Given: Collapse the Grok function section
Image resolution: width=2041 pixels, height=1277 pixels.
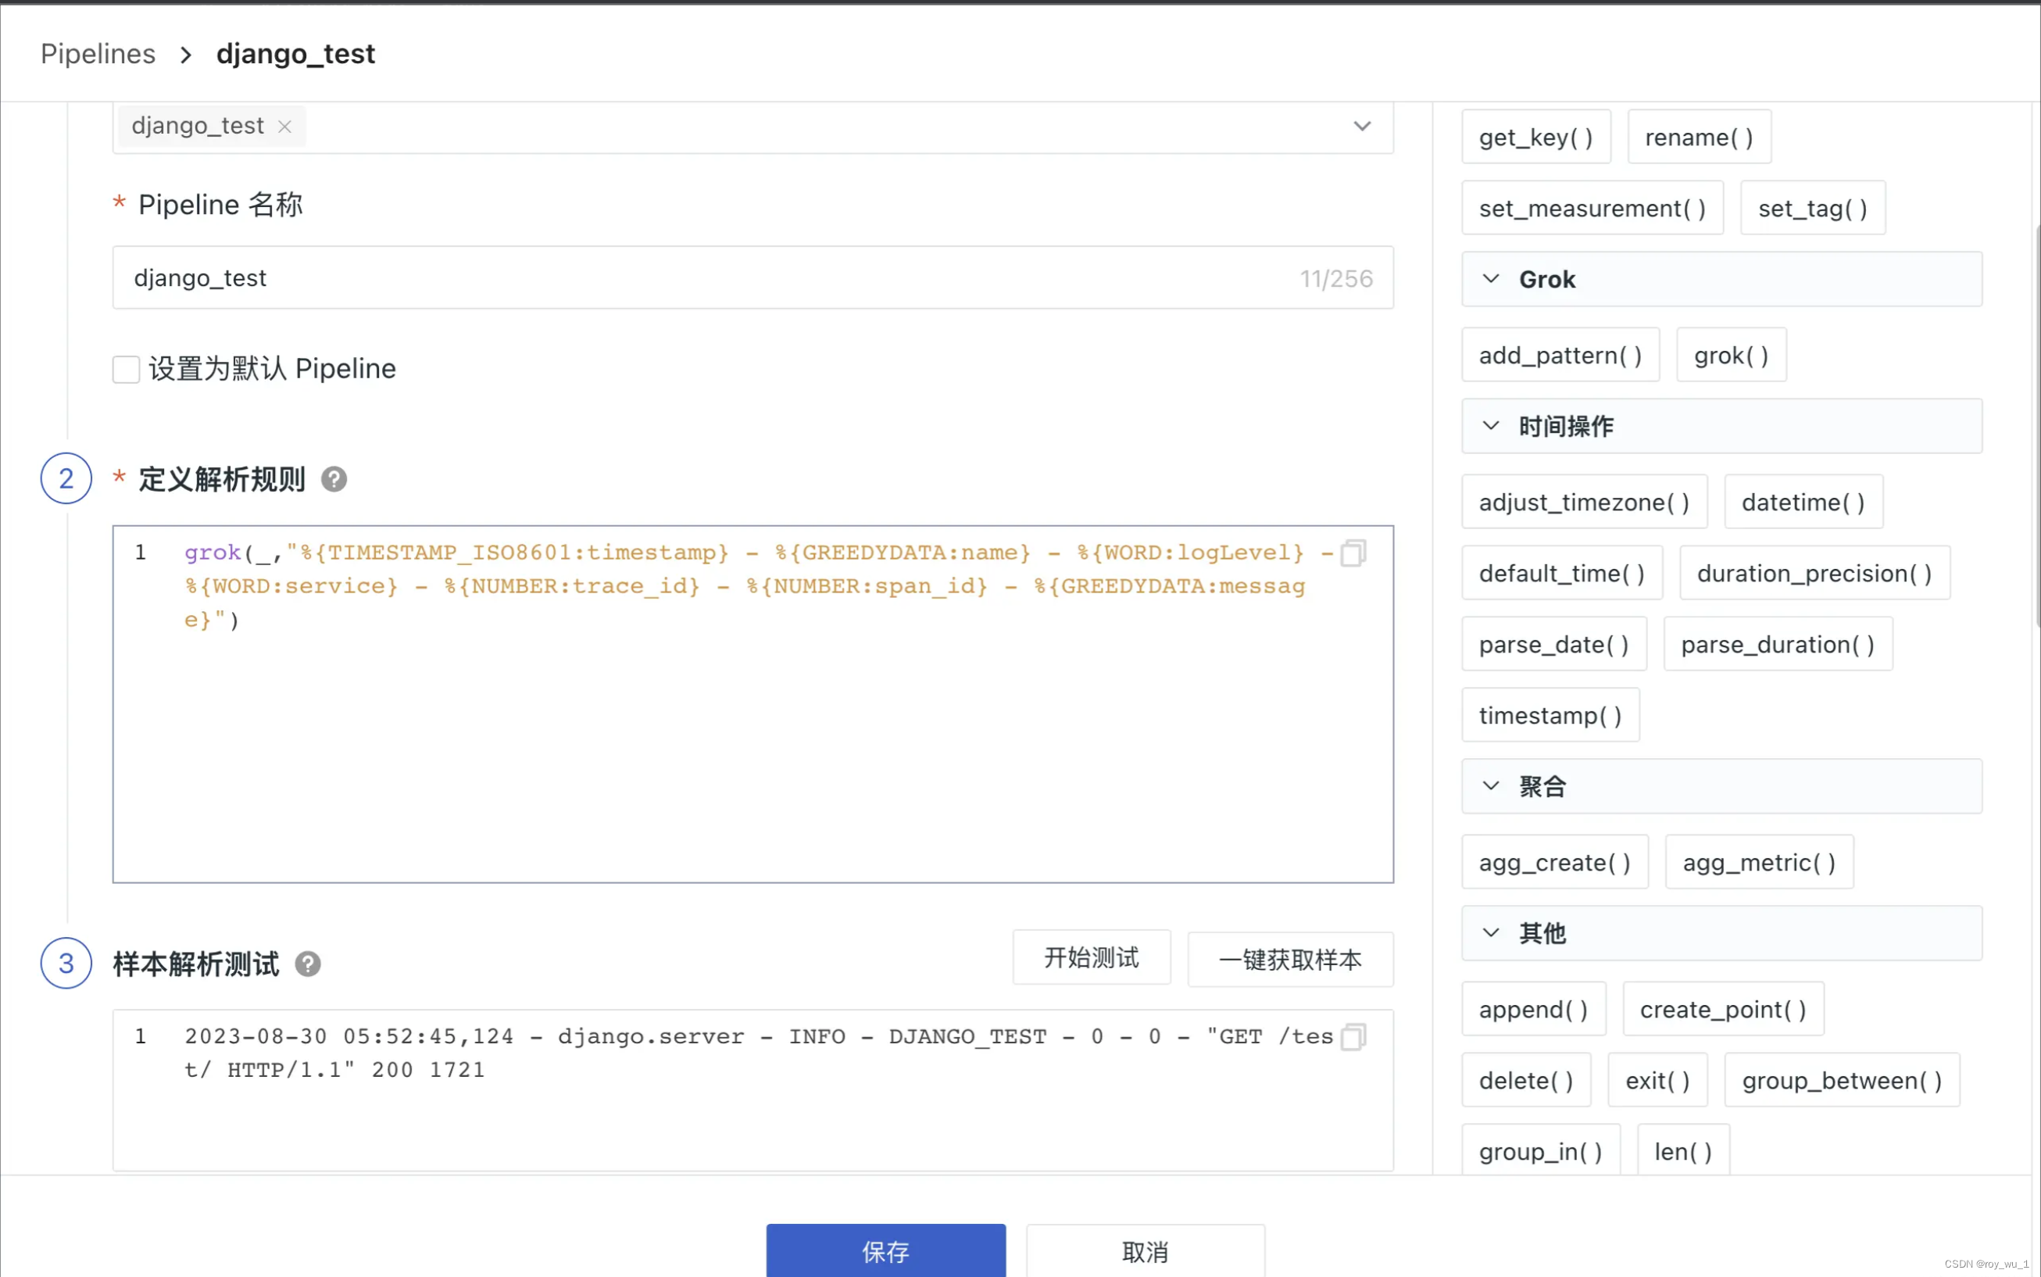Looking at the screenshot, I should 1491,279.
